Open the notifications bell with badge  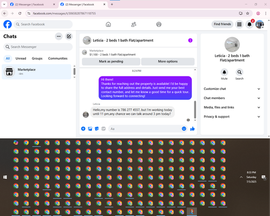(x=249, y=24)
